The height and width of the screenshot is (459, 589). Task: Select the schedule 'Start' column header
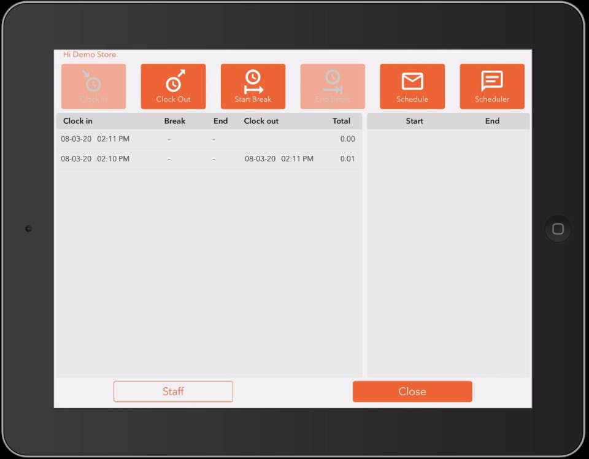(x=414, y=121)
